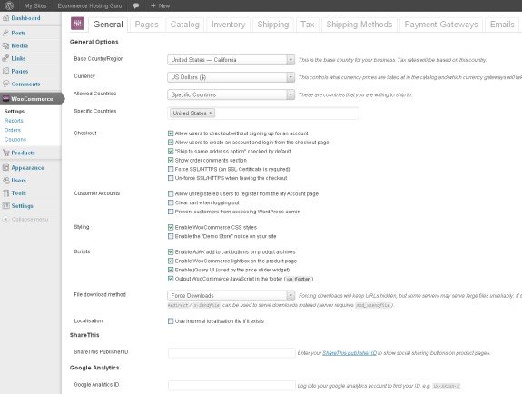Click the Specific Countries input field
Image resolution: width=522 pixels, height=394 pixels.
pos(263,113)
